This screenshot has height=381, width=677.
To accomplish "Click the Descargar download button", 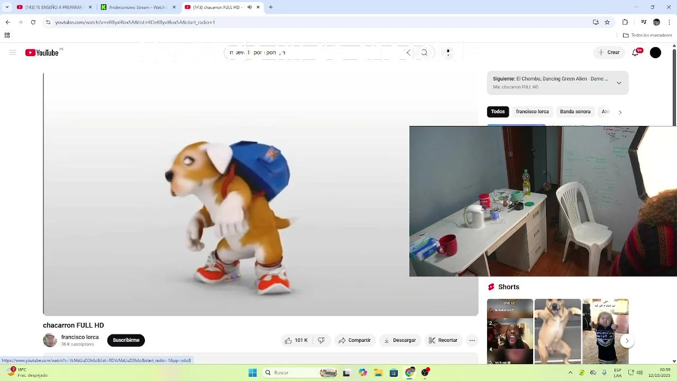I will [400, 340].
